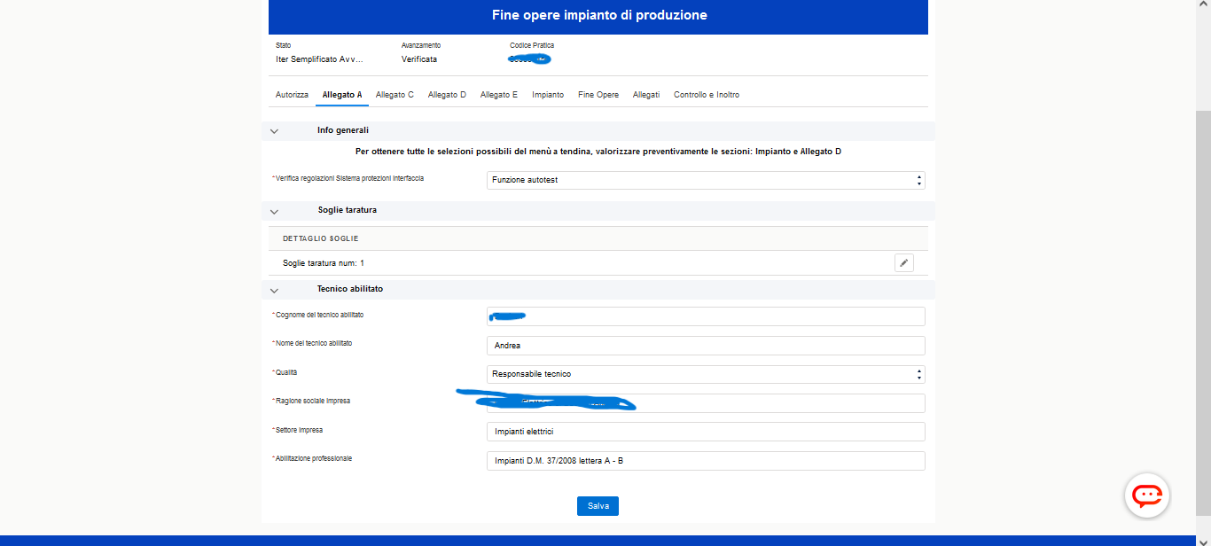Viewport: 1211px width, 546px height.
Task: Go to the Allegato E tab
Action: 499,95
